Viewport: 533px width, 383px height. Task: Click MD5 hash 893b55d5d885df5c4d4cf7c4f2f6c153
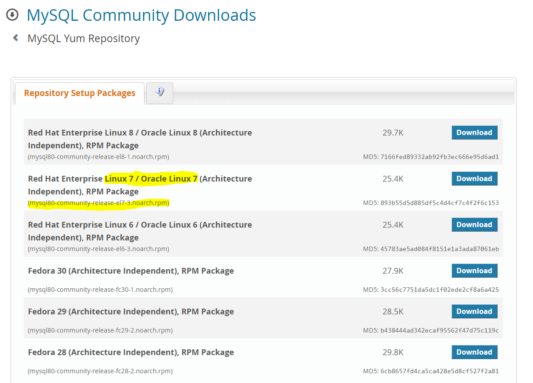point(440,203)
